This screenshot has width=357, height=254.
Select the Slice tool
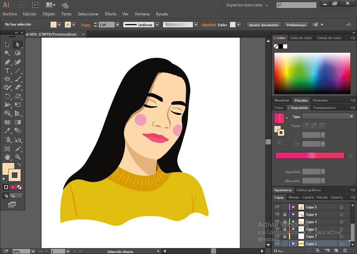[18, 149]
